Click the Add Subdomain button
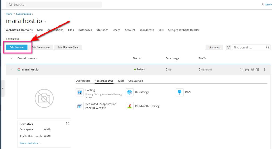The width and height of the screenshot is (272, 149). point(41,47)
